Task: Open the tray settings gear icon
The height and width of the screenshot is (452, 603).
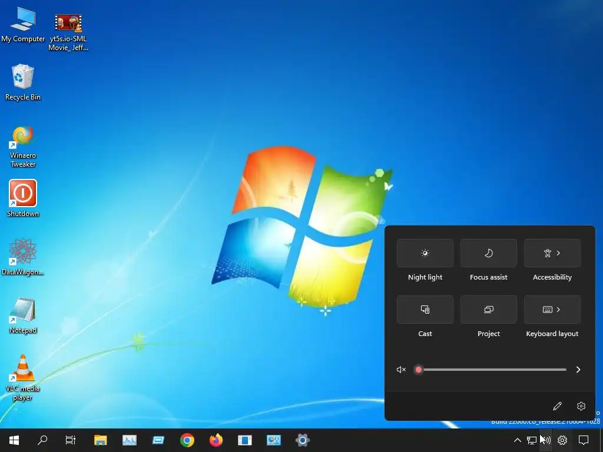Action: pos(562,440)
